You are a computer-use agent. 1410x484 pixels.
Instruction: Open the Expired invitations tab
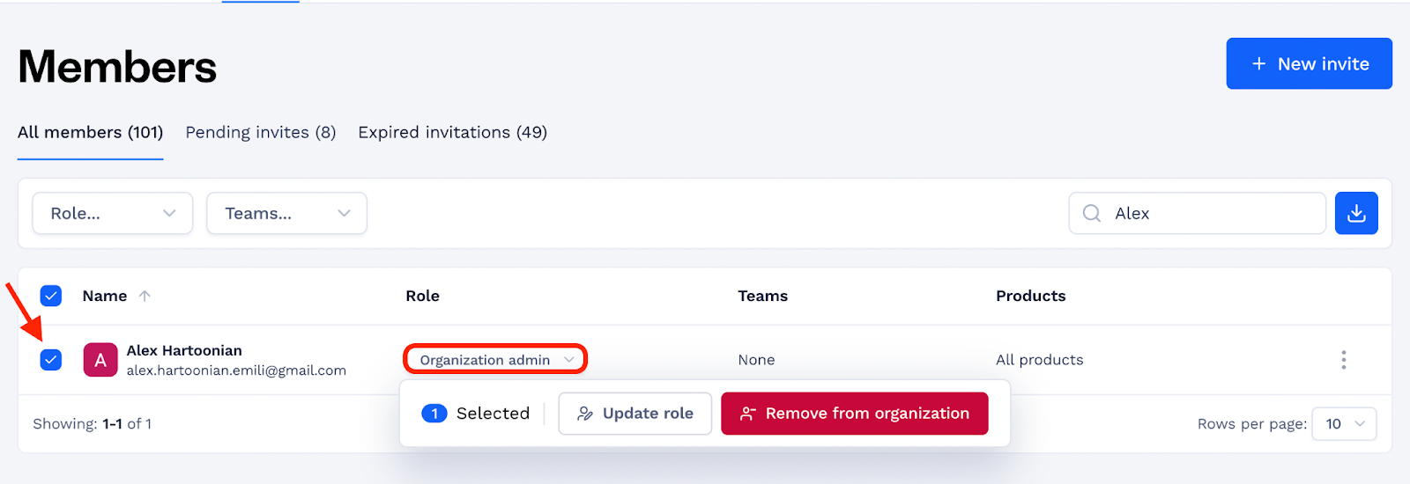click(x=452, y=132)
